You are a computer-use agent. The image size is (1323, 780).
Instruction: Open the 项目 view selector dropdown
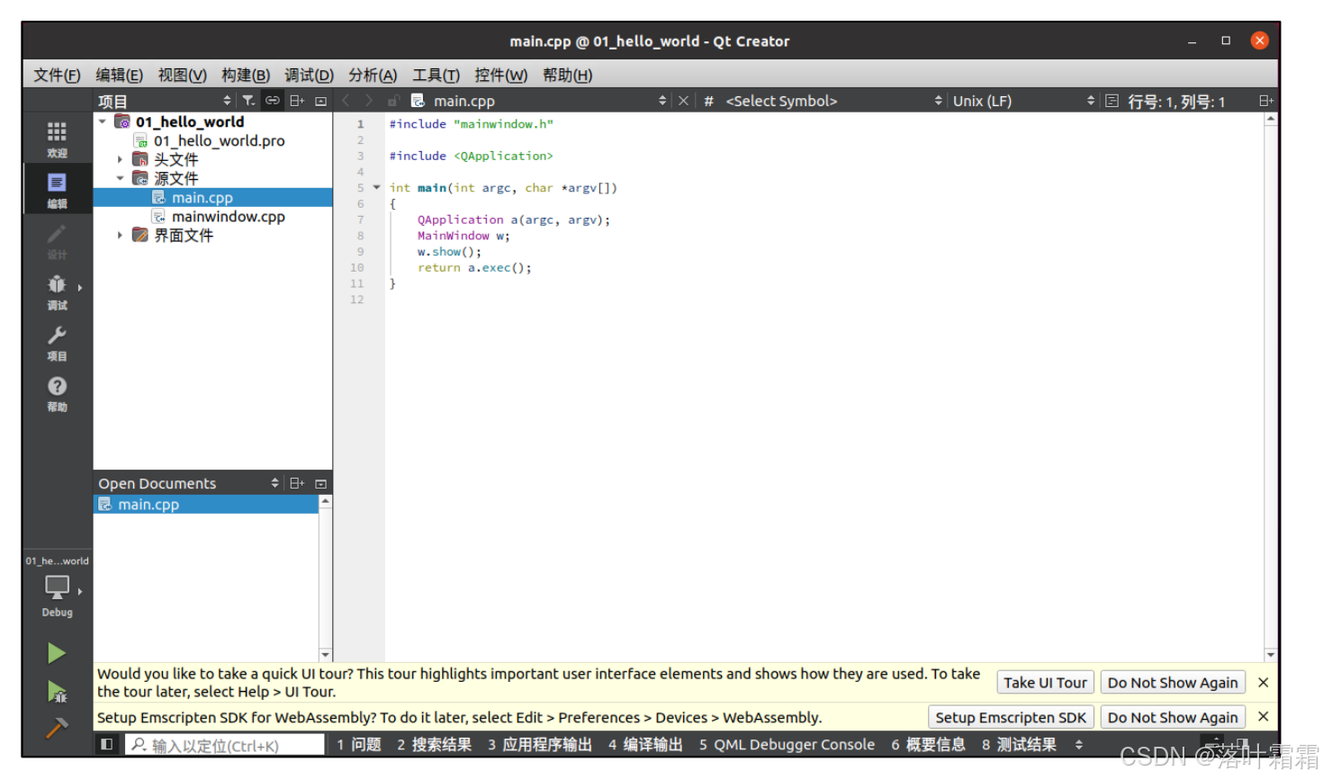pos(164,101)
